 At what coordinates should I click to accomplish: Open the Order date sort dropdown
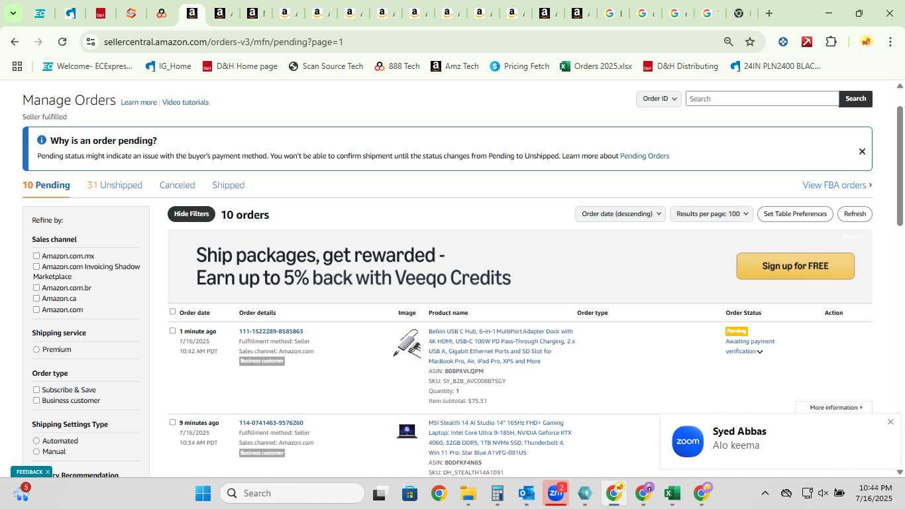point(620,214)
